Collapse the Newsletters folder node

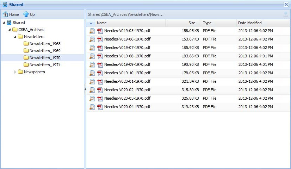pyautogui.click(x=15, y=37)
